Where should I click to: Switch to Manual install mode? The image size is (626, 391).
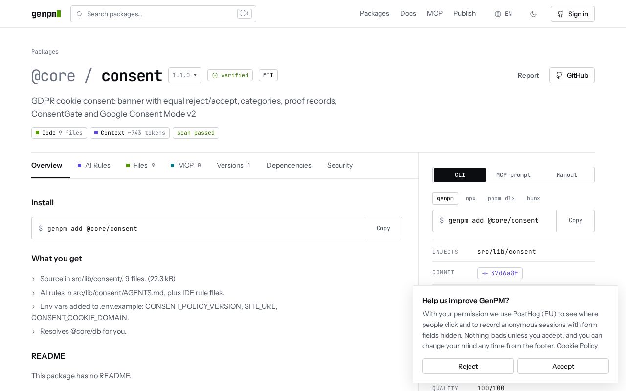(x=567, y=175)
